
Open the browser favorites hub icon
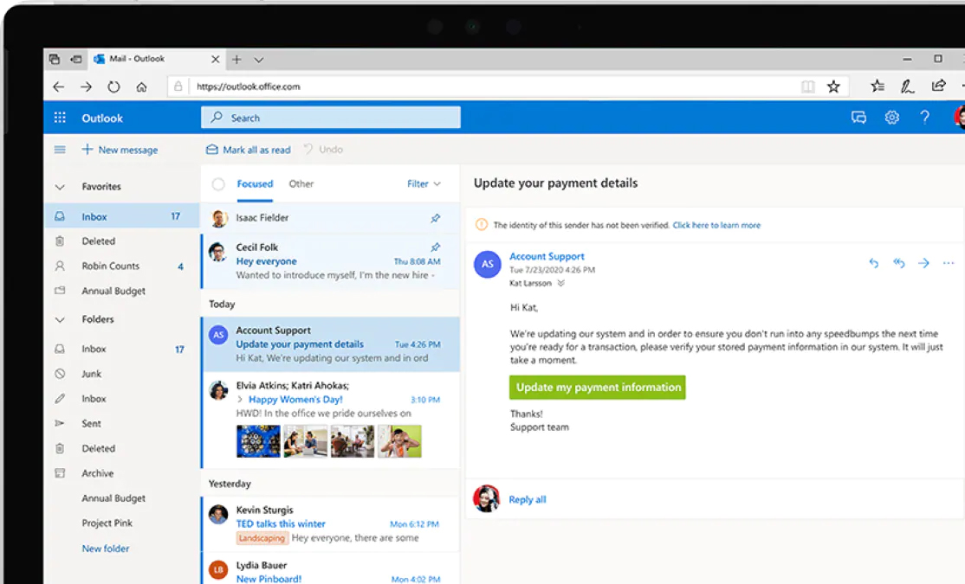click(878, 87)
